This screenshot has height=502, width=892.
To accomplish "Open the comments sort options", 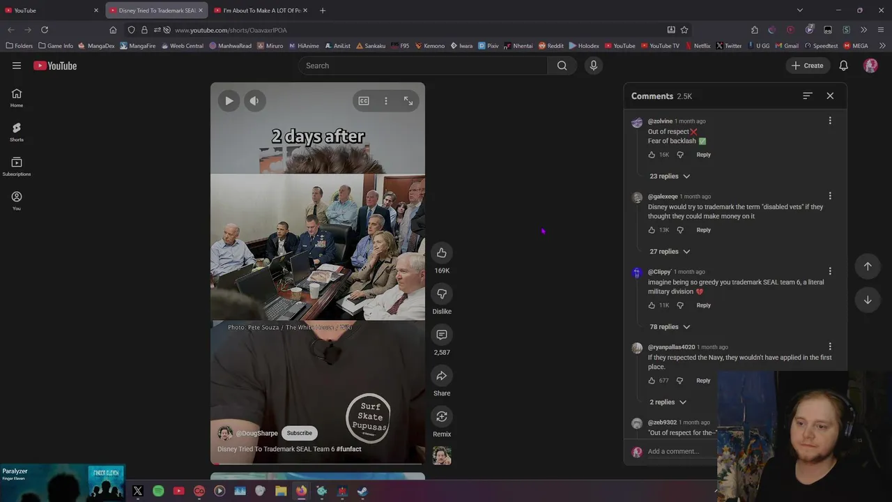I will [808, 96].
